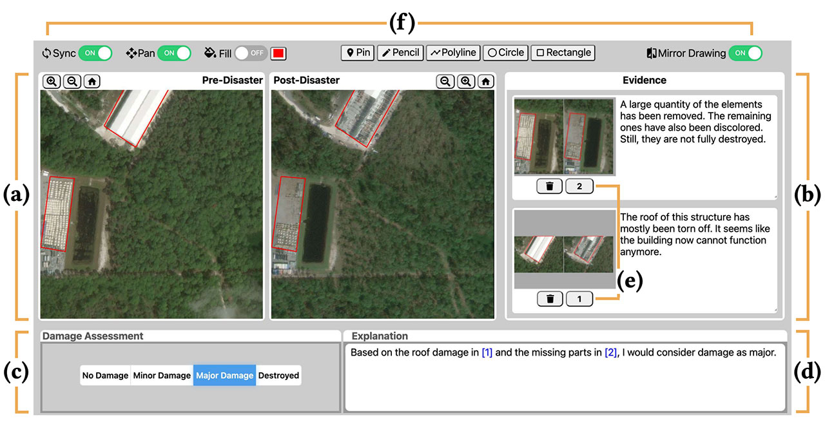Zoom in on the Post-Disaster image

465,81
